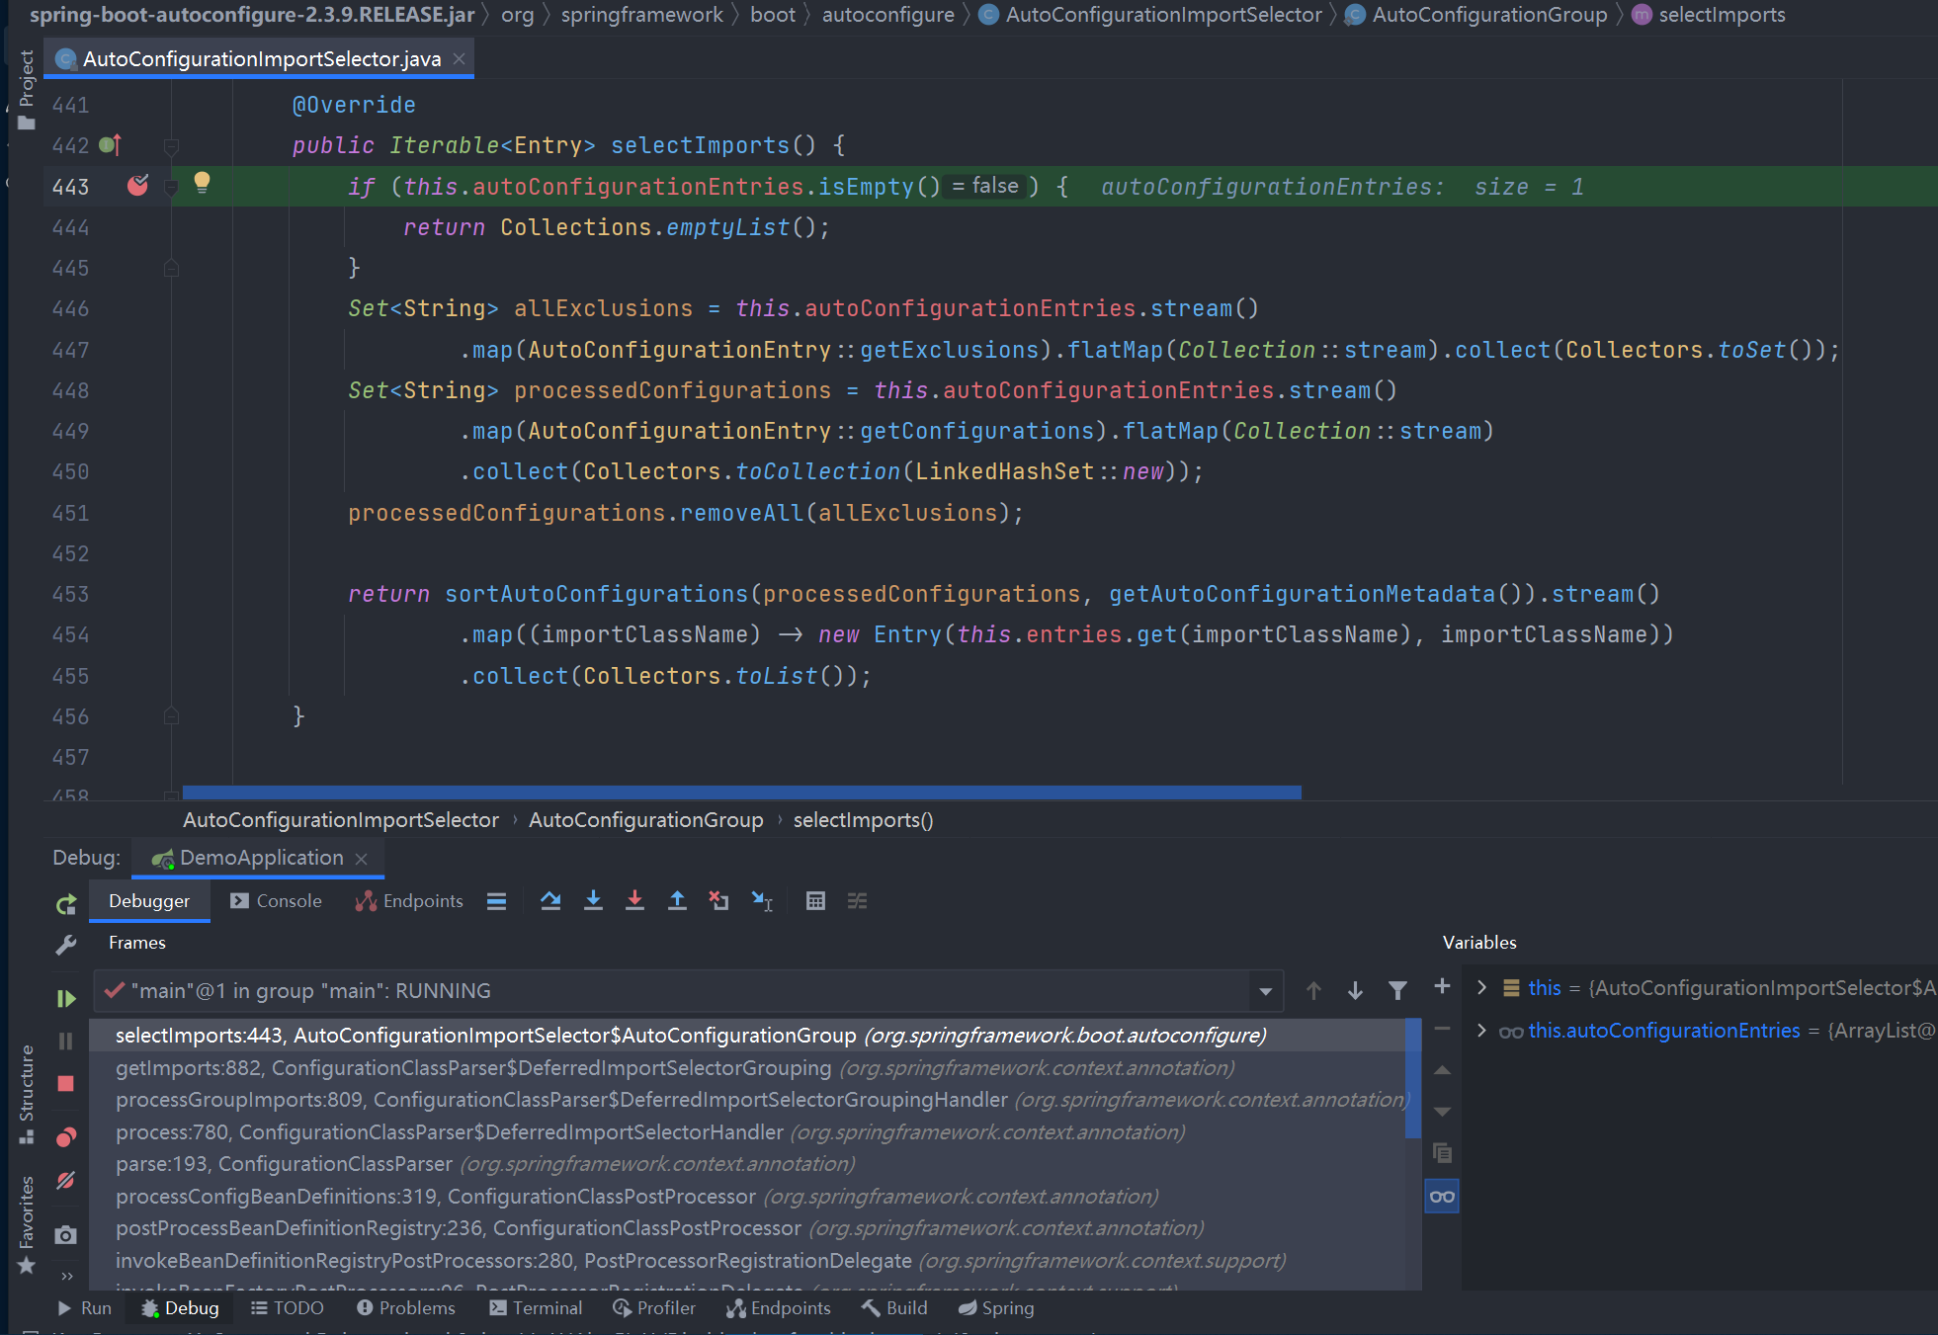
Task: Click Force Step Into red arrow
Action: (x=634, y=901)
